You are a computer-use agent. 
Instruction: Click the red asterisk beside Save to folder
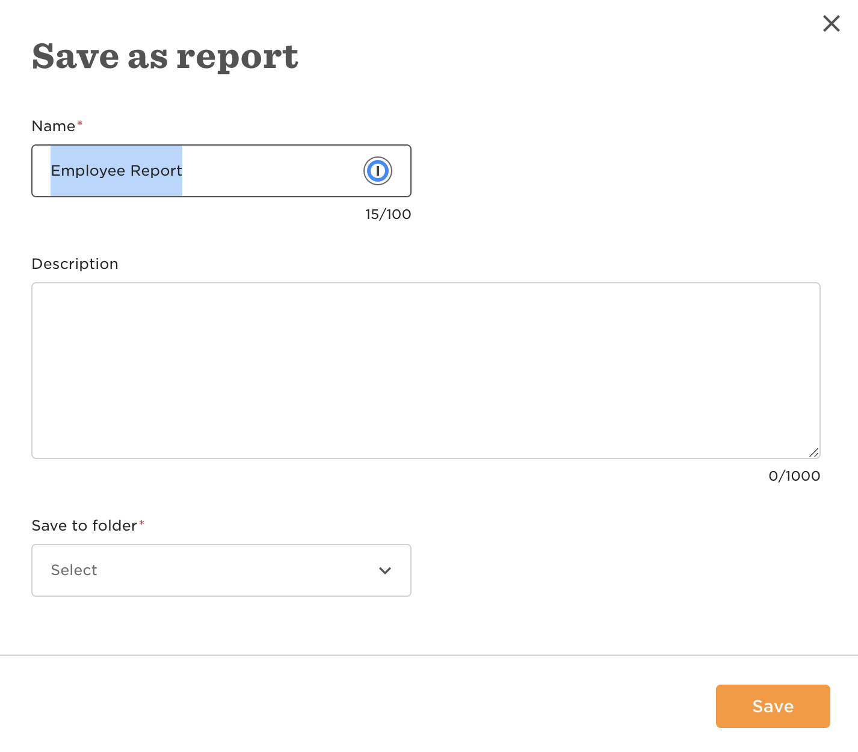[x=142, y=523]
